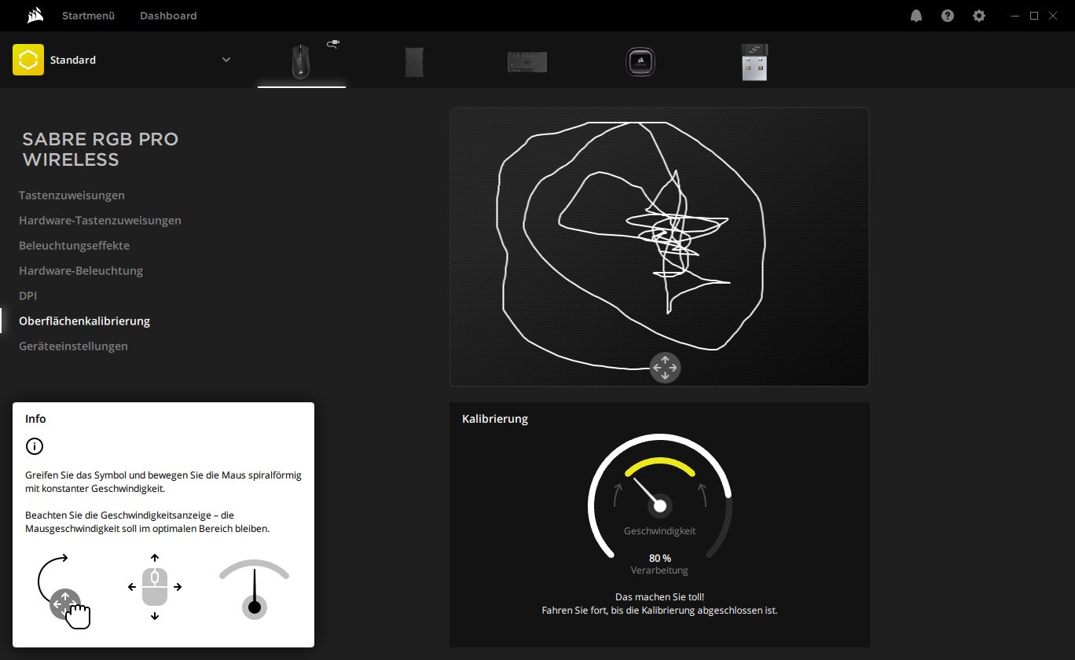The width and height of the screenshot is (1075, 660).
Task: Click the 'Das machen Sie toll!' message
Action: pyautogui.click(x=659, y=596)
